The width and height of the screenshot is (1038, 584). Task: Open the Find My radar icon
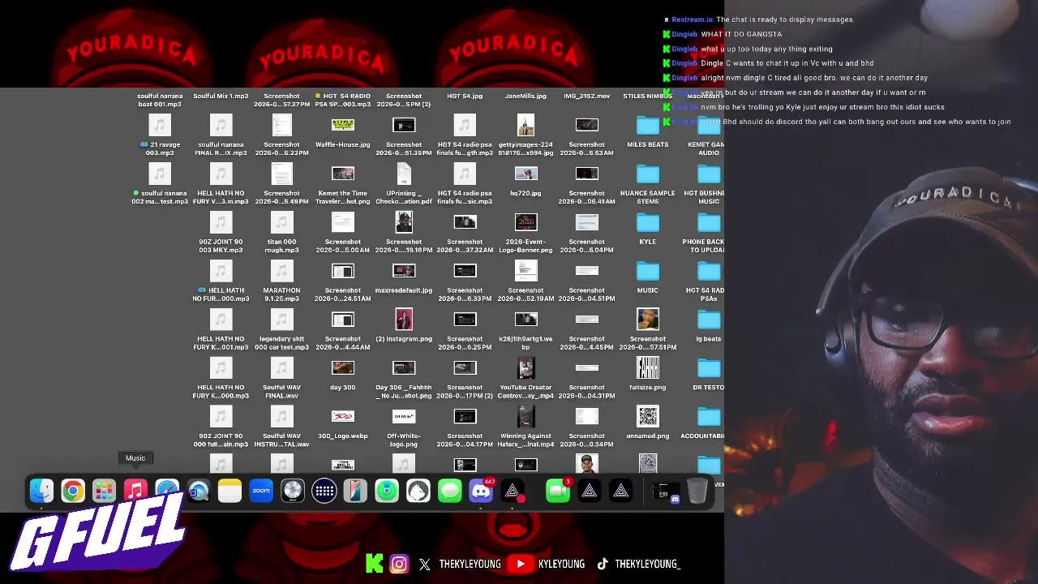(387, 491)
